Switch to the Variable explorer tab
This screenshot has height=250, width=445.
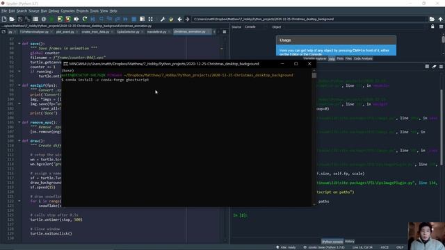coord(315,58)
